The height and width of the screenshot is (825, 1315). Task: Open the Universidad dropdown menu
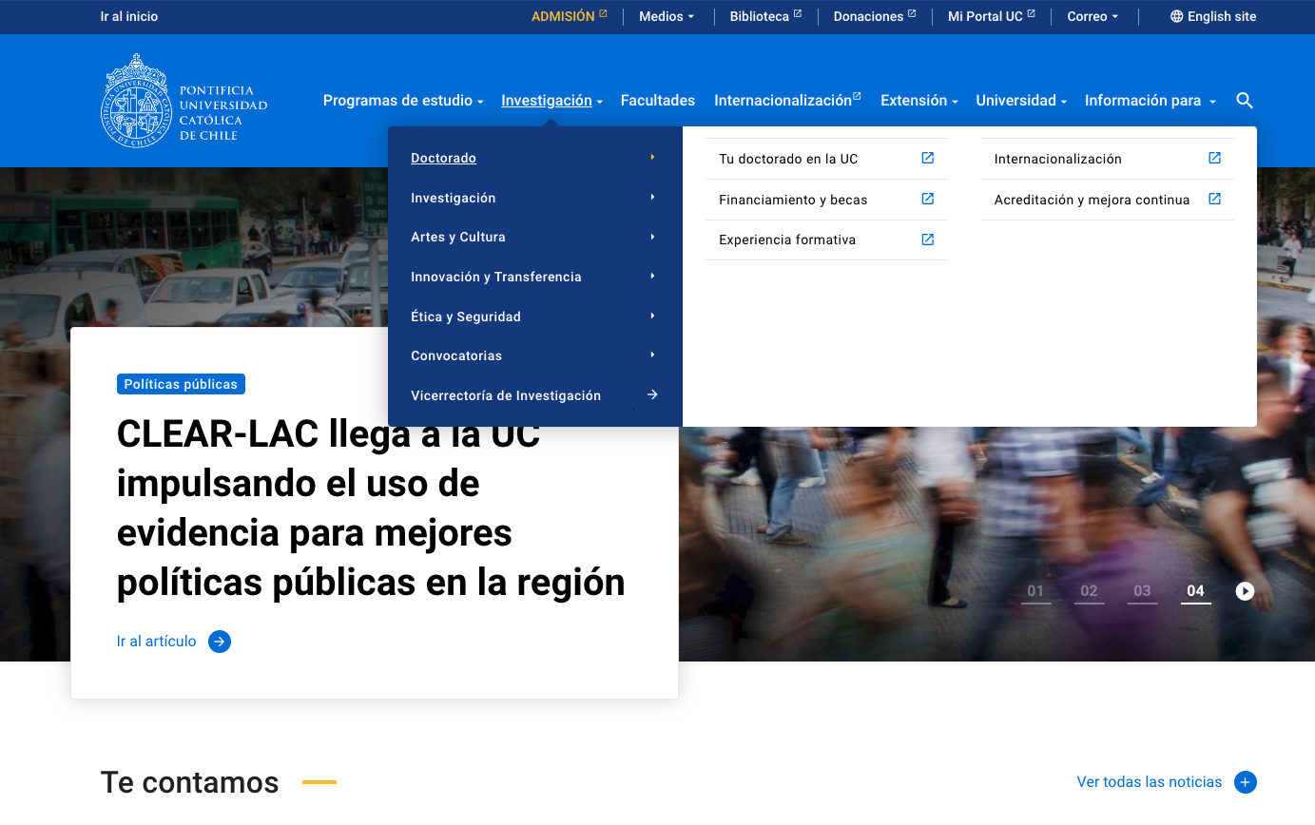[x=1021, y=101]
